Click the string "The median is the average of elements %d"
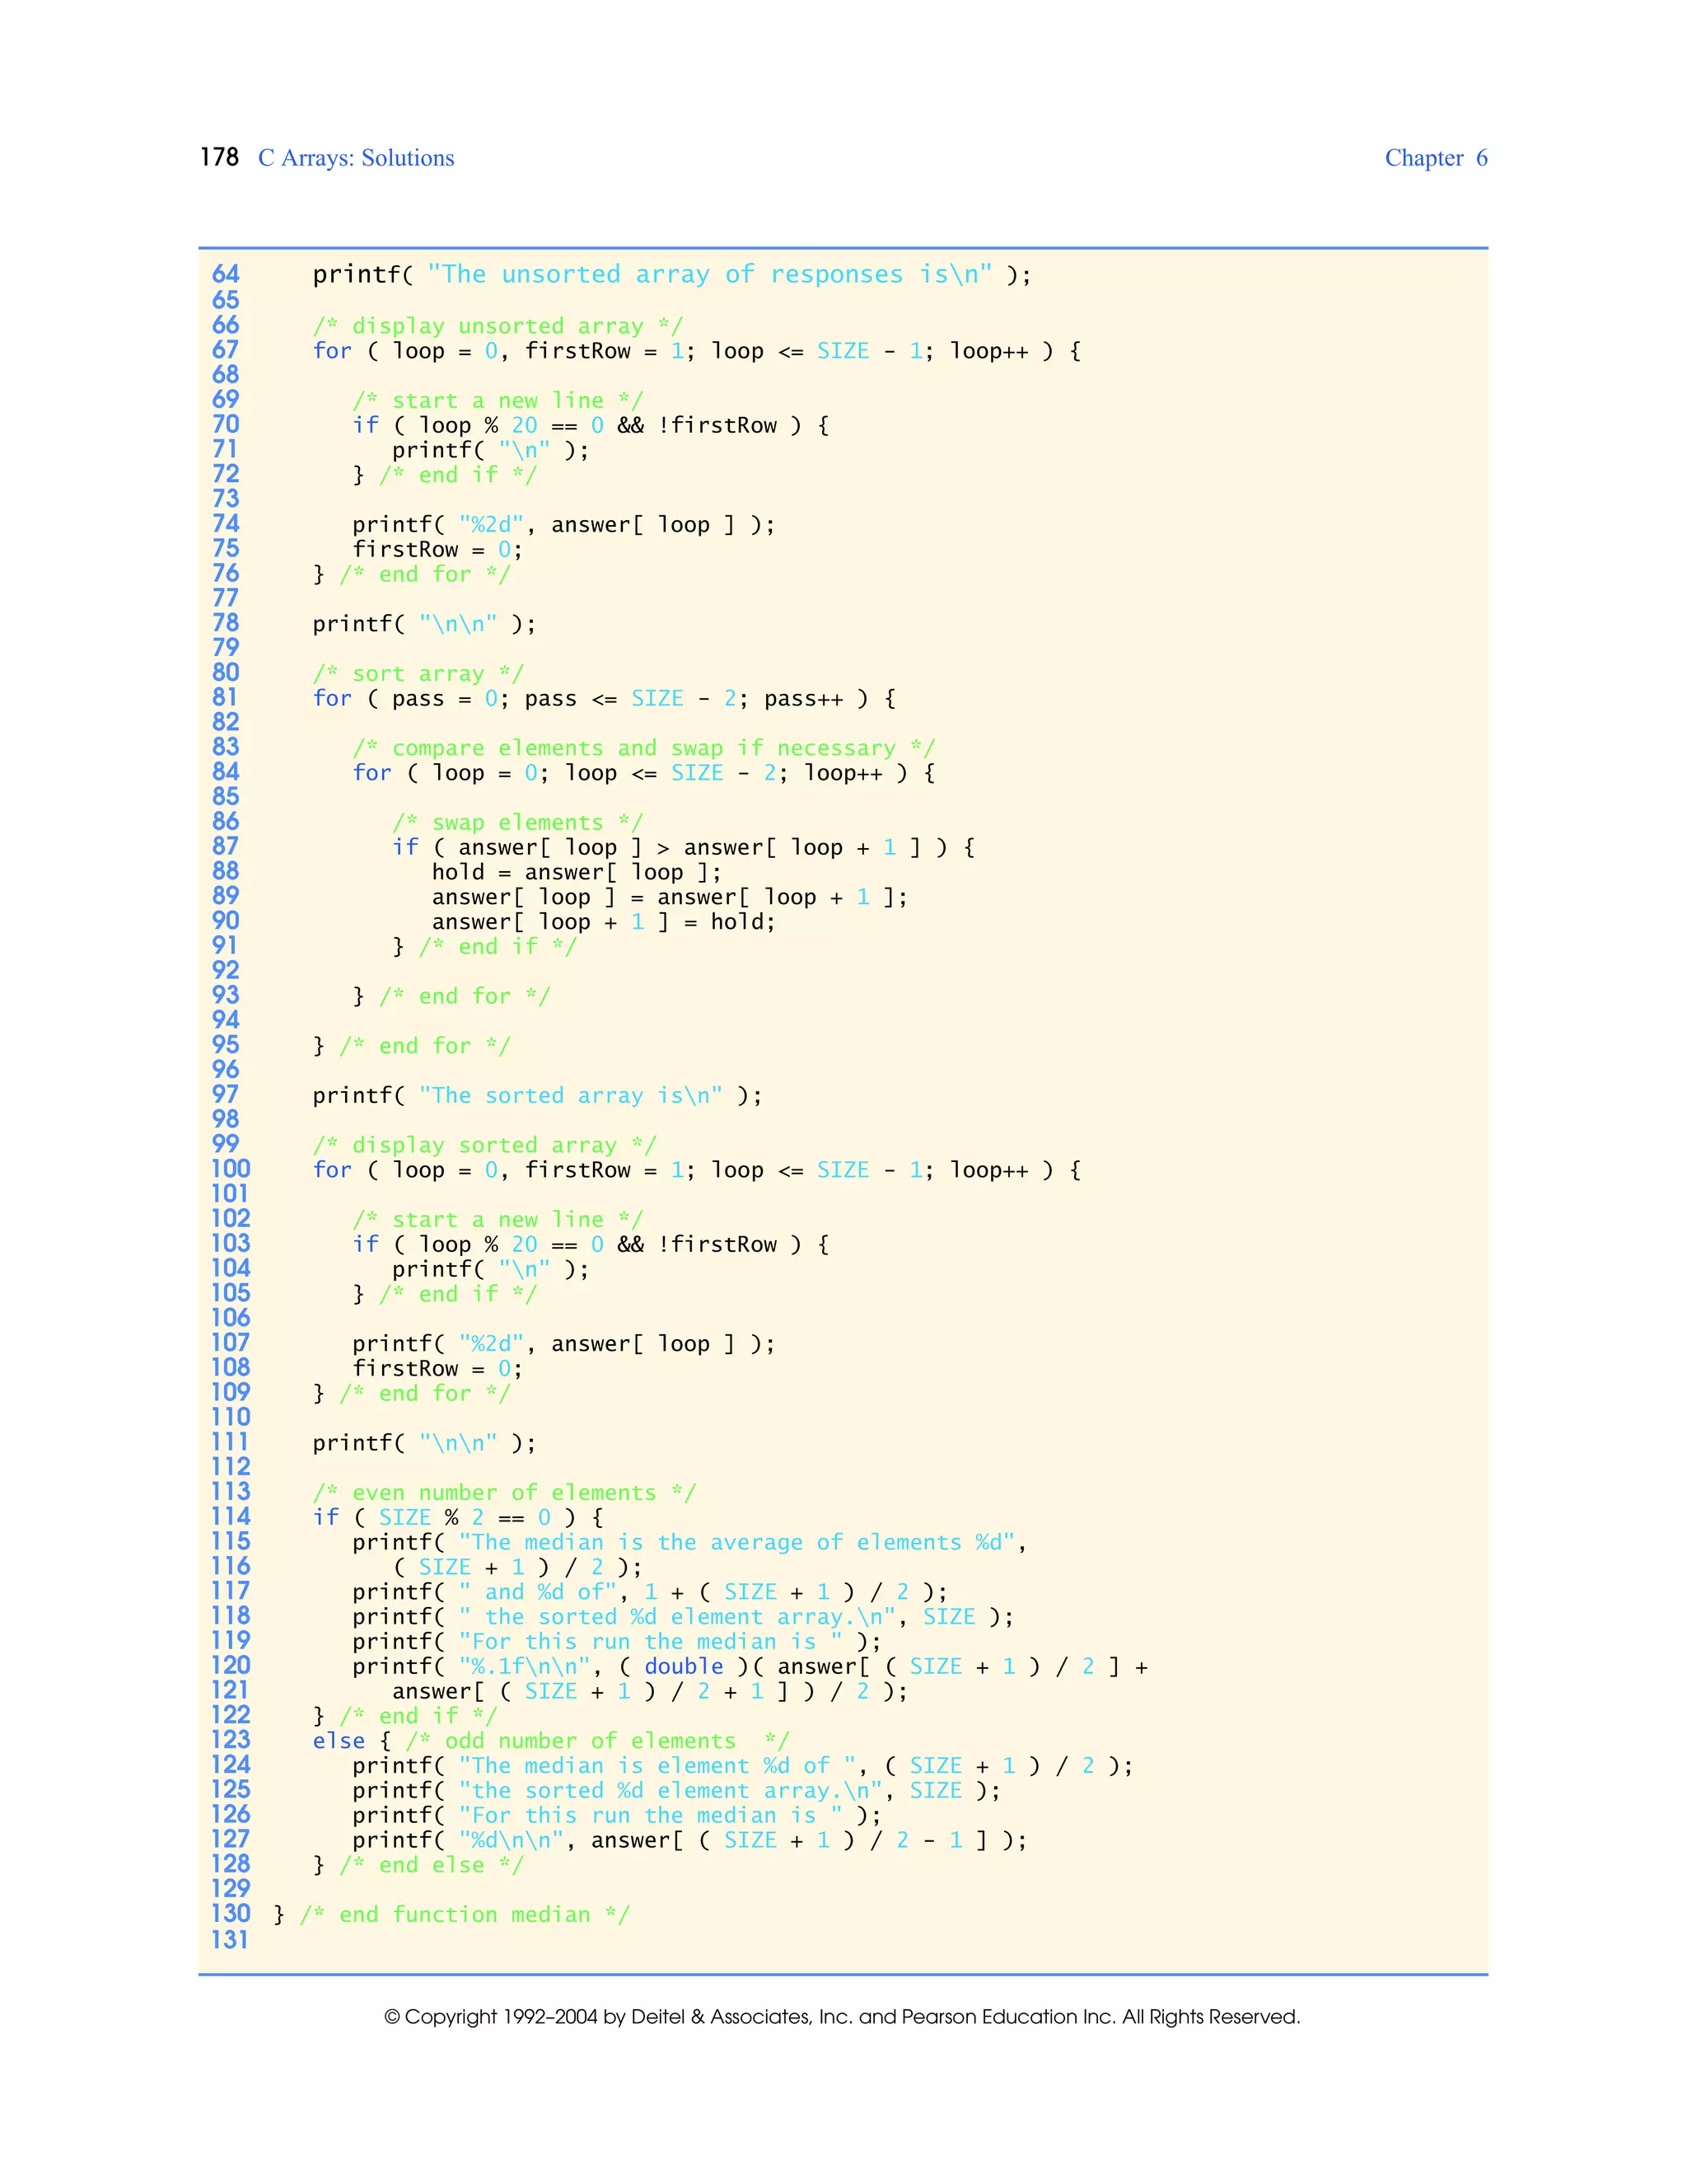1687x2184 pixels. coord(737,1542)
